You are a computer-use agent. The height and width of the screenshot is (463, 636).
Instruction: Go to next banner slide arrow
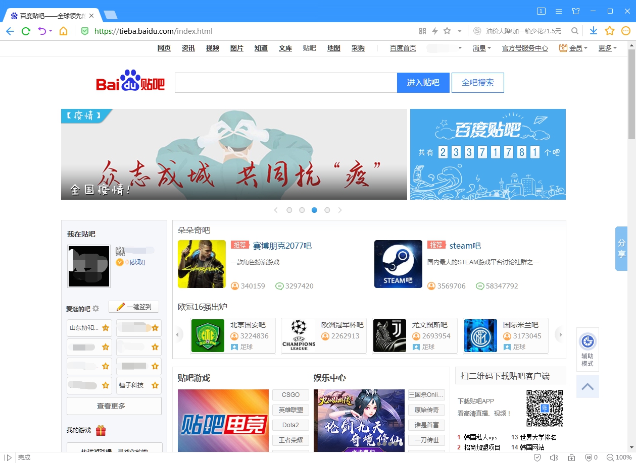(x=340, y=210)
